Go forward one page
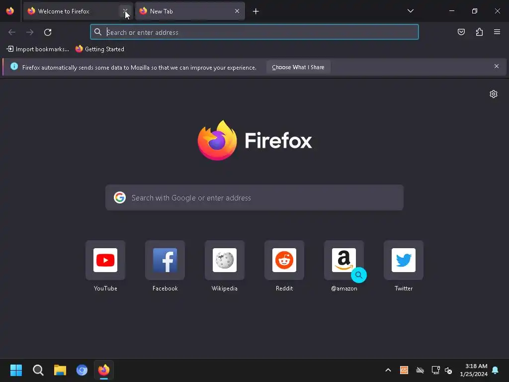The width and height of the screenshot is (509, 382). pyautogui.click(x=30, y=32)
